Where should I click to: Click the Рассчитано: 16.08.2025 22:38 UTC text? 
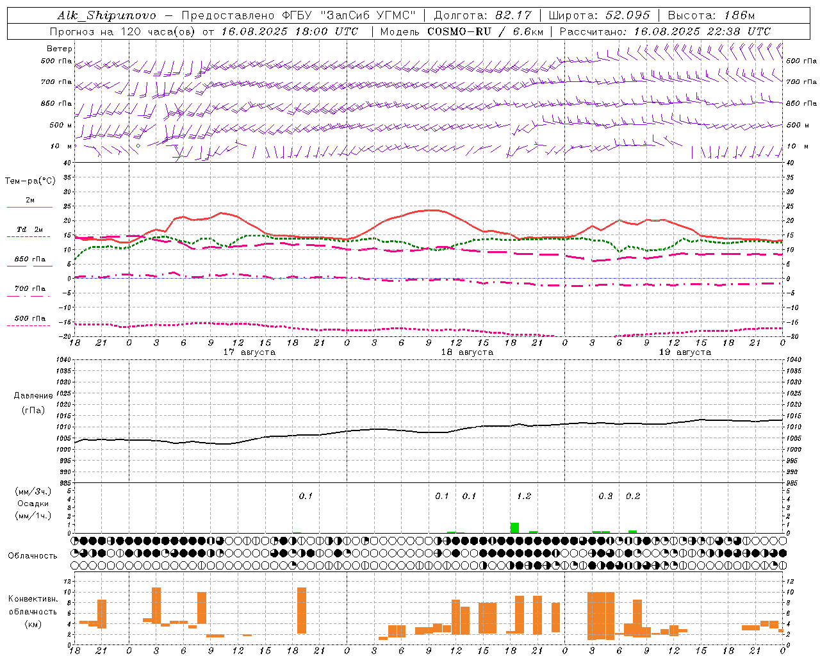click(665, 31)
